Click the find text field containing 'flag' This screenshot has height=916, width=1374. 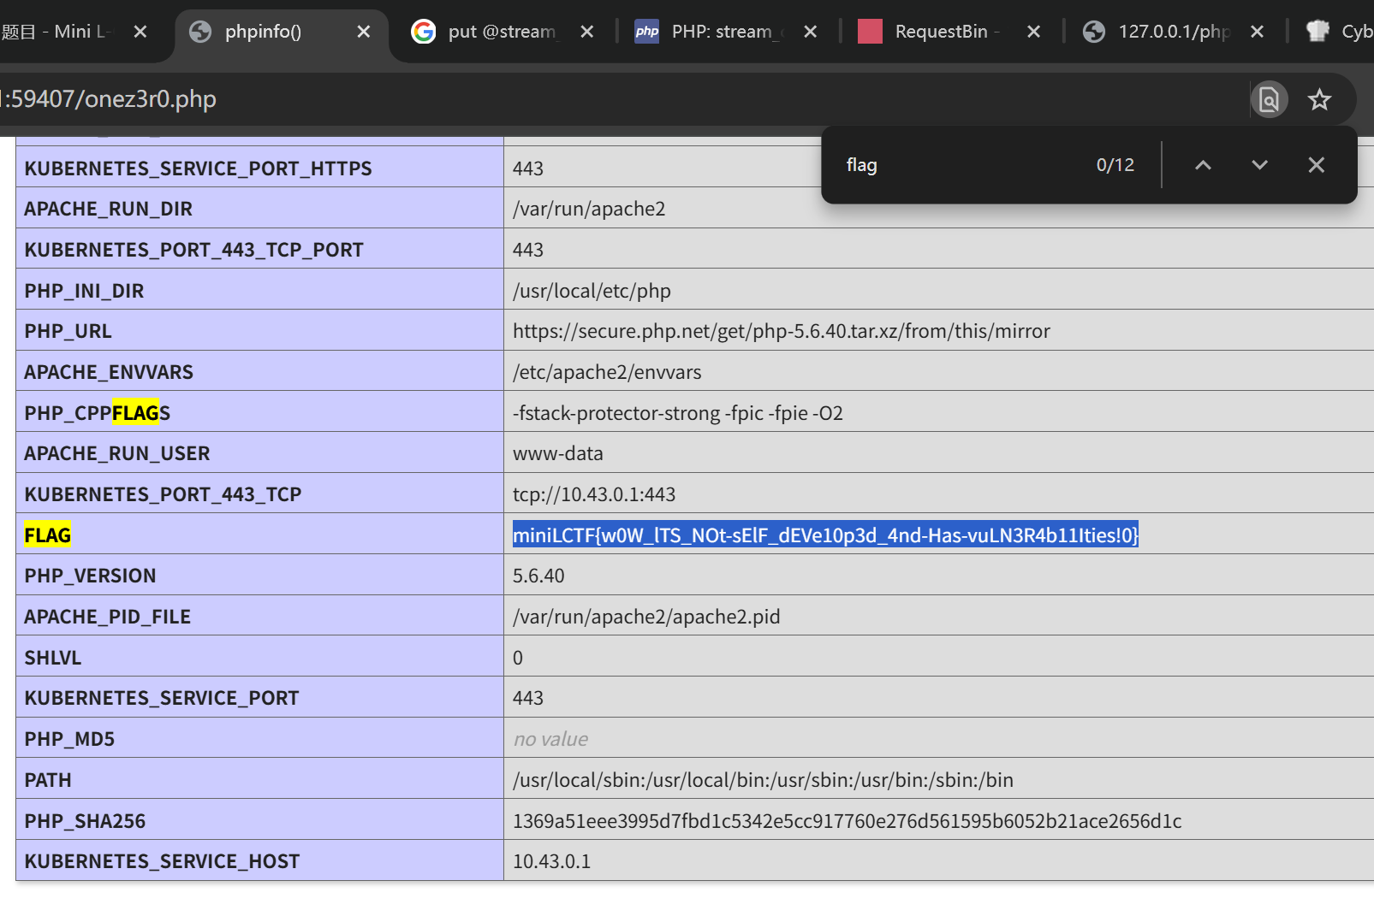(959, 165)
